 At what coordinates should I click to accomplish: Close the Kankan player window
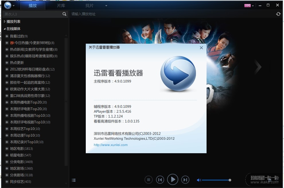277,5
